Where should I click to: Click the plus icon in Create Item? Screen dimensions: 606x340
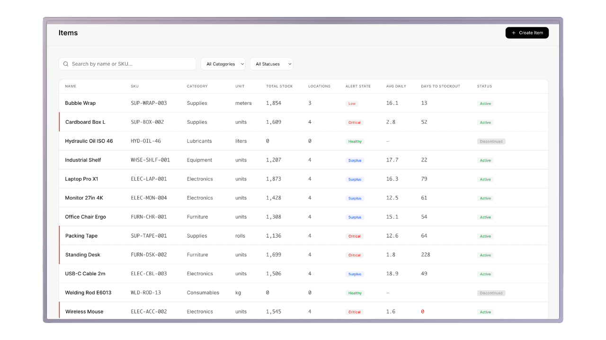pyautogui.click(x=514, y=33)
